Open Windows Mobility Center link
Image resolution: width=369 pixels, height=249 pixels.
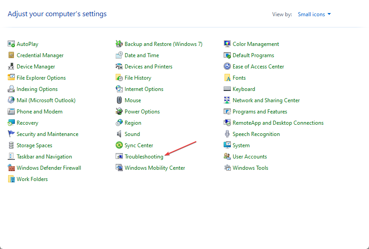[155, 168]
